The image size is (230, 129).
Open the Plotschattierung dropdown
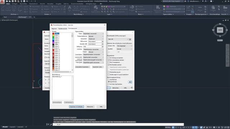(x=96, y=36)
